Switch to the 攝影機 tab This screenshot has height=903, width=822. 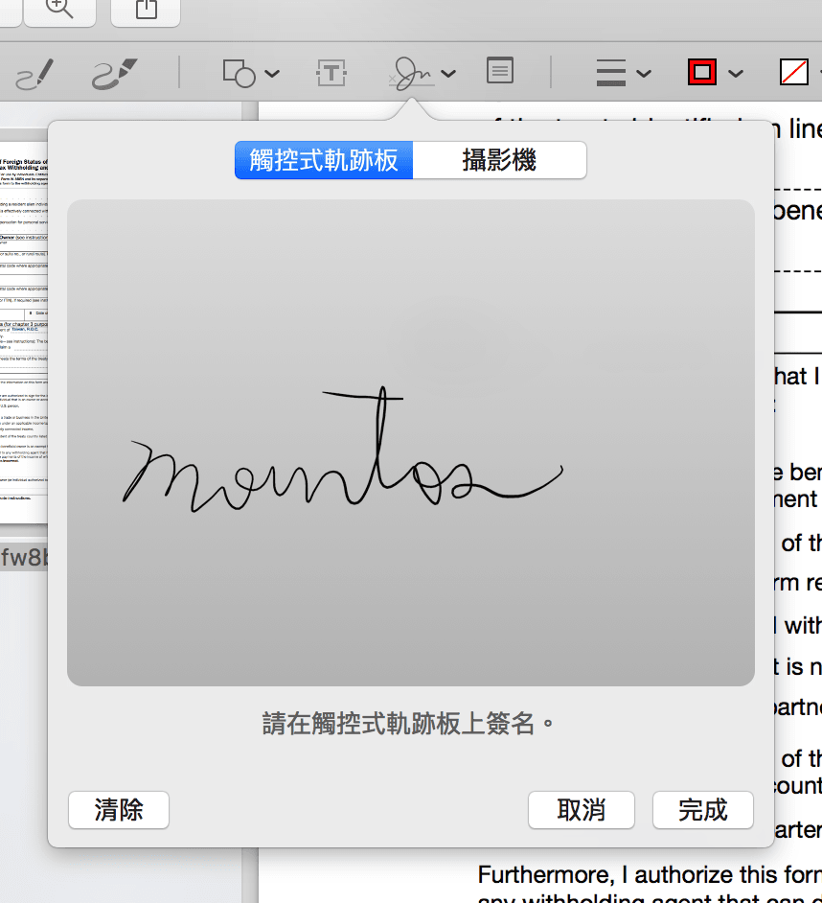click(x=500, y=160)
